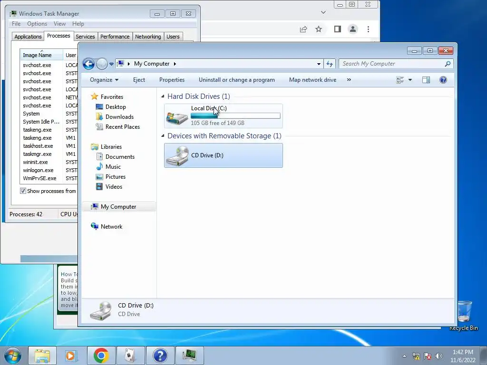
Task: Expand the My Computer breadcrumb arrow
Action: 175,64
